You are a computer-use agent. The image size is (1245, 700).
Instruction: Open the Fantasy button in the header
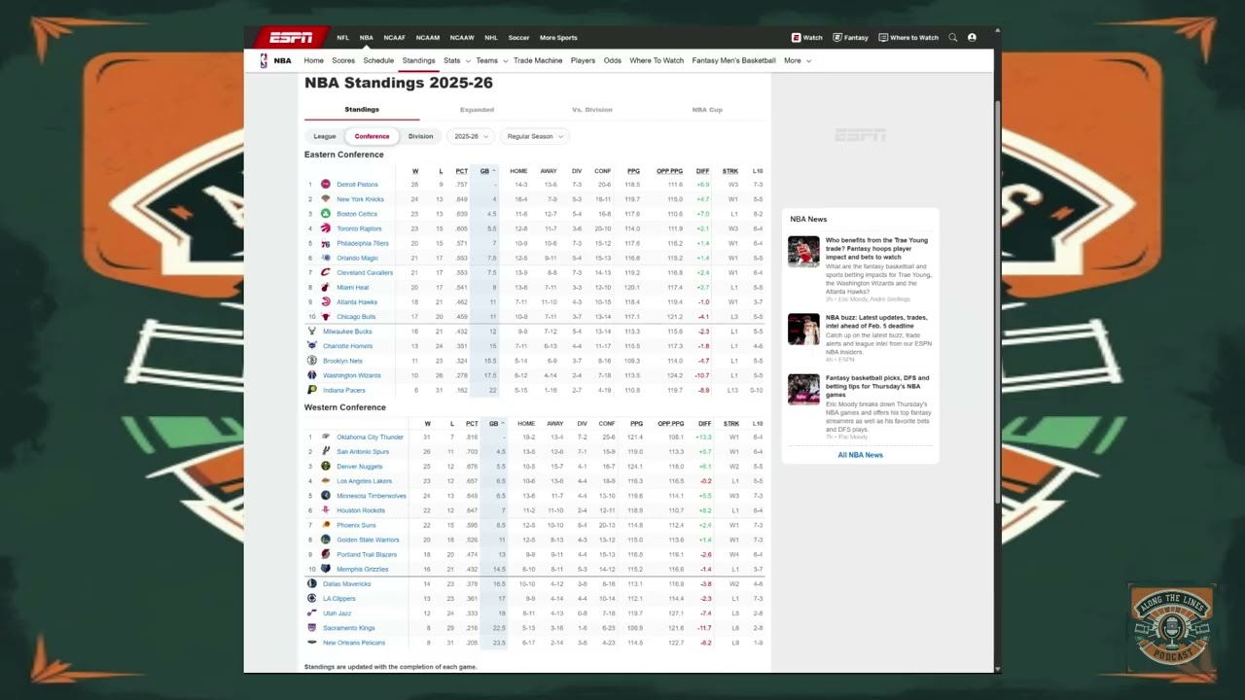(850, 38)
